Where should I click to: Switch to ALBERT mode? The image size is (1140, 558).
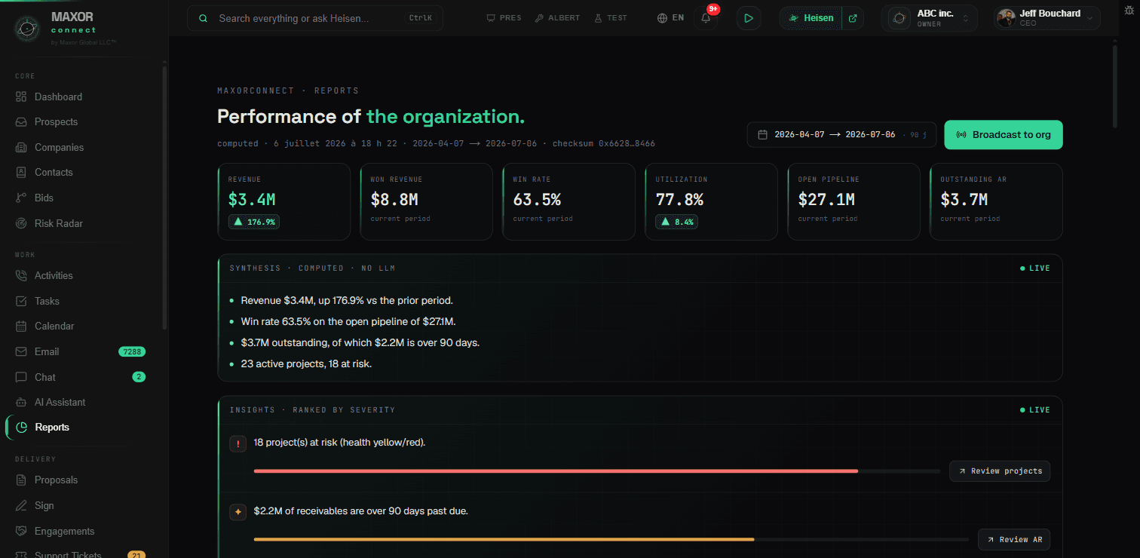point(559,17)
